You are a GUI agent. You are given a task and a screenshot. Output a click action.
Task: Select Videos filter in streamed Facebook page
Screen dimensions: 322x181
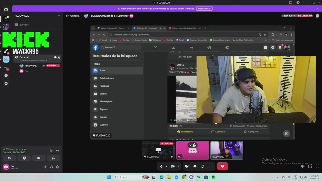(117, 94)
